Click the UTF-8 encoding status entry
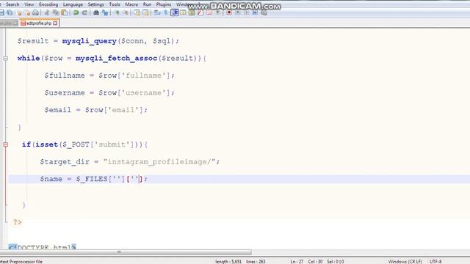 tap(435, 261)
